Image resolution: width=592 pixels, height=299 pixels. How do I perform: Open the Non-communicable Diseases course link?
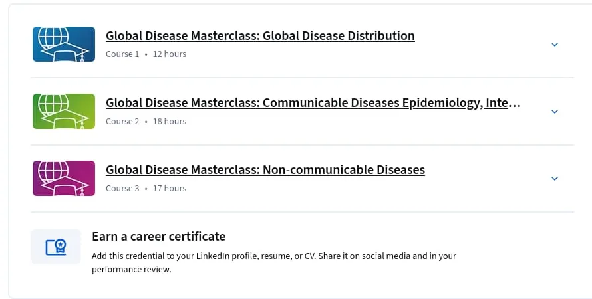(x=265, y=169)
